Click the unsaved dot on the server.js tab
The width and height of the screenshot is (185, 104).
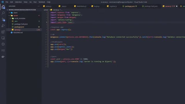click(x=177, y=6)
